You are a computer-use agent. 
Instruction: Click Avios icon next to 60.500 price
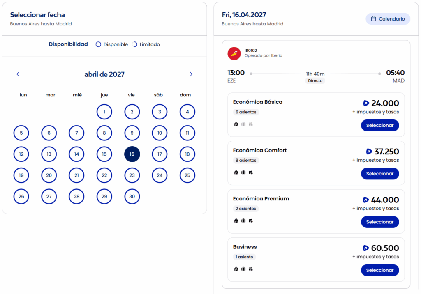[365, 248]
